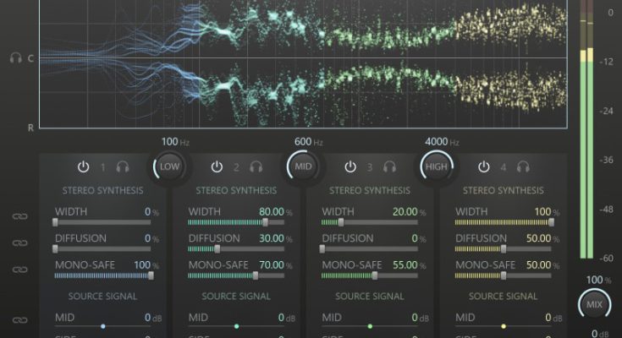Toggle band 2 power button
The height and width of the screenshot is (338, 622).
click(x=217, y=167)
